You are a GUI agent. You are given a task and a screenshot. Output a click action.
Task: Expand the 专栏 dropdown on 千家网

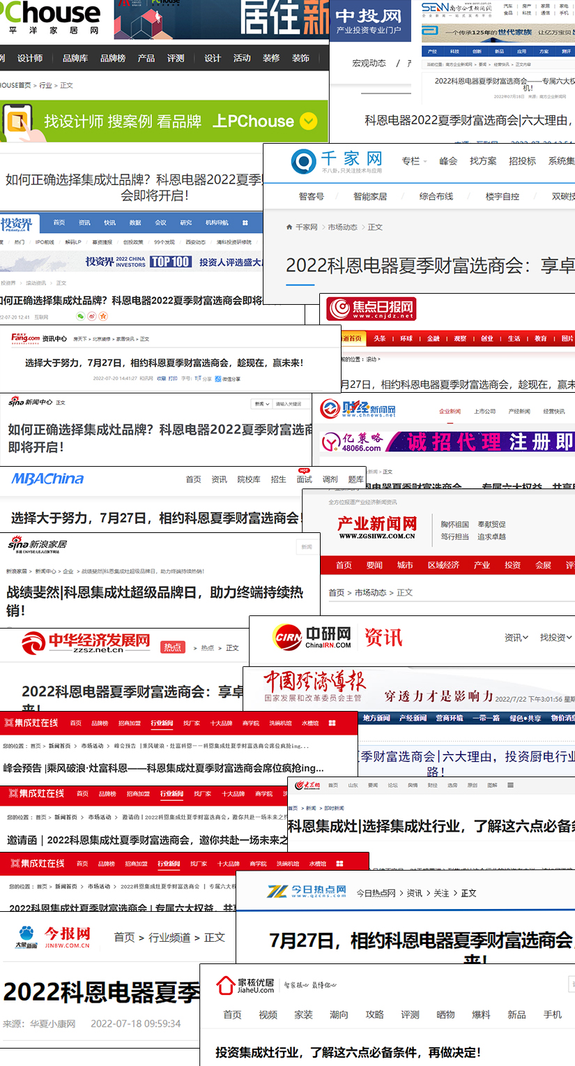tap(414, 161)
